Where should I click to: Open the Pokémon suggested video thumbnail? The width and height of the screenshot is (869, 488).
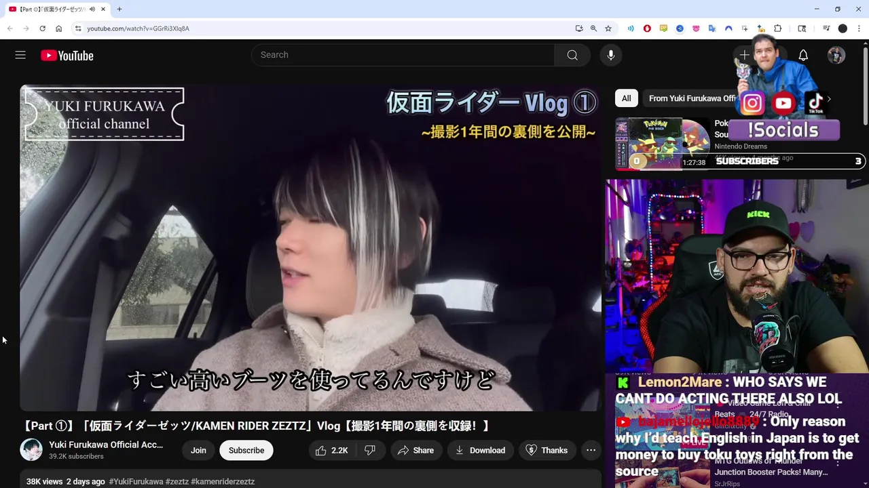pos(662,144)
